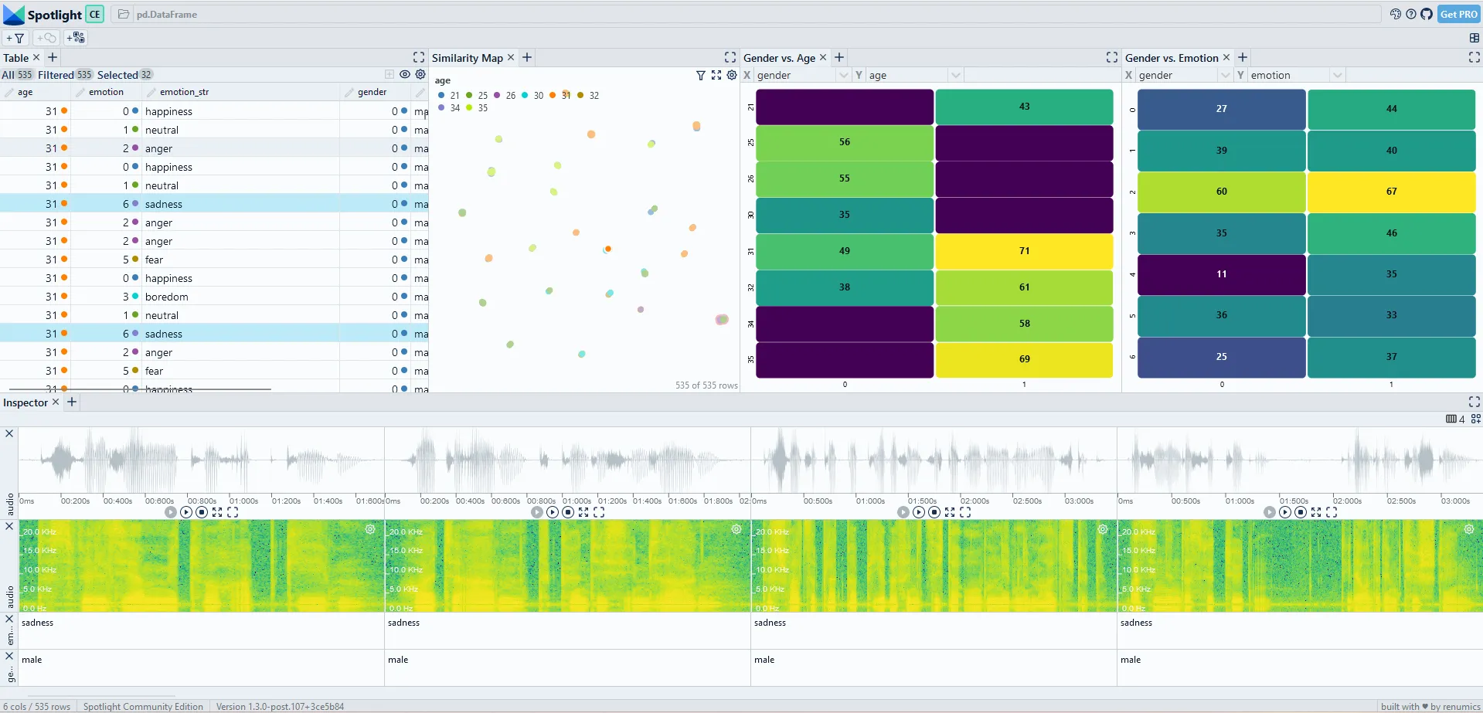1483x713 pixels.
Task: Open Y axis age dropdown
Action: pos(915,75)
